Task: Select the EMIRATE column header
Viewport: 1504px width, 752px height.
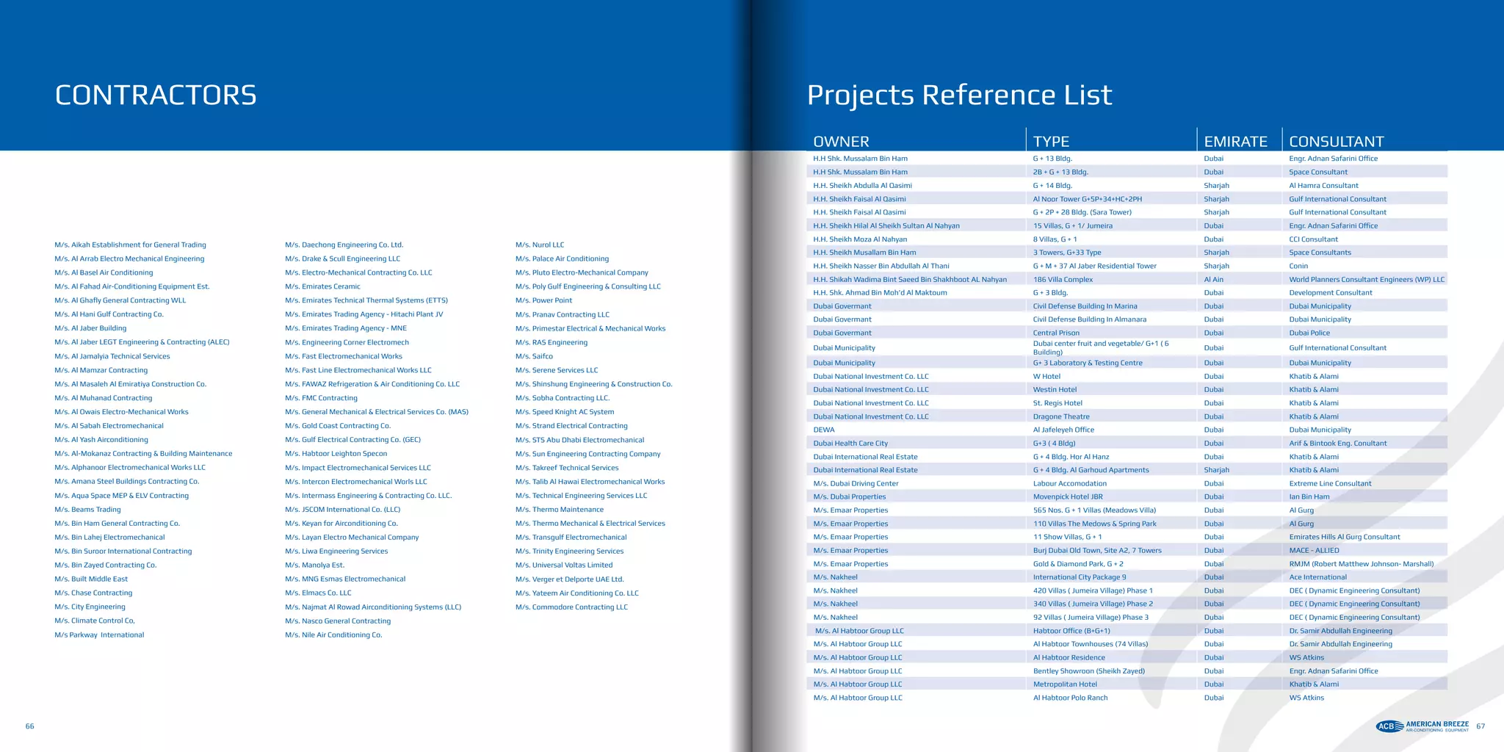Action: pos(1236,142)
